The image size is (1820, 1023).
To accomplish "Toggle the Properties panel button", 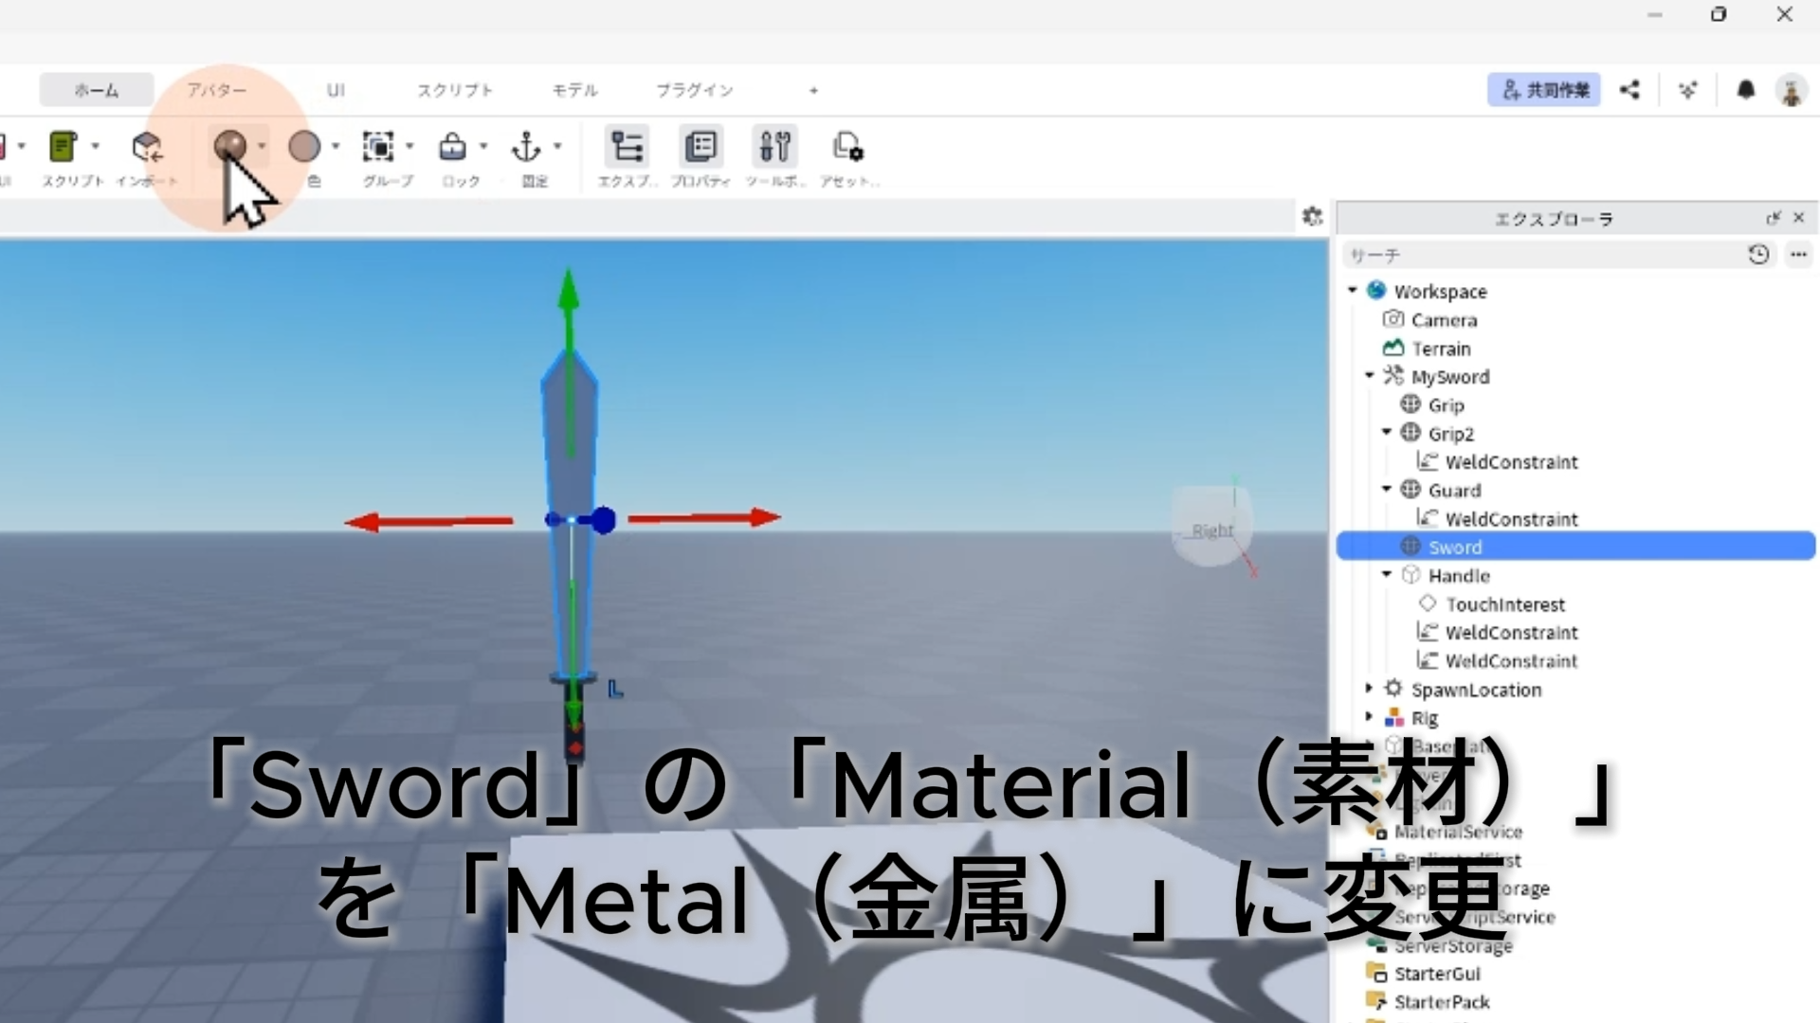I will (x=701, y=147).
